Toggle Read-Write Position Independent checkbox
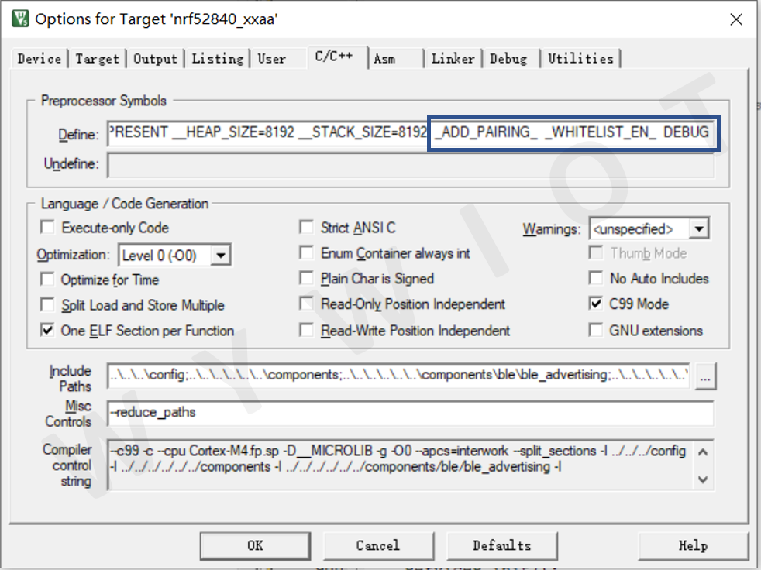Image resolution: width=761 pixels, height=570 pixels. (x=306, y=331)
